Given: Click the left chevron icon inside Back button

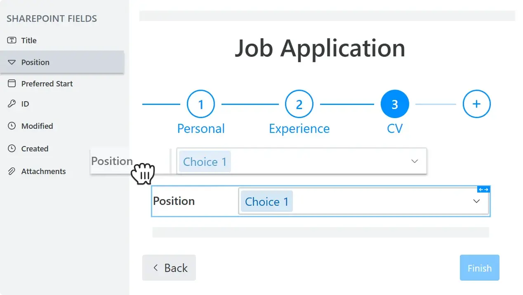Looking at the screenshot, I should tap(155, 267).
